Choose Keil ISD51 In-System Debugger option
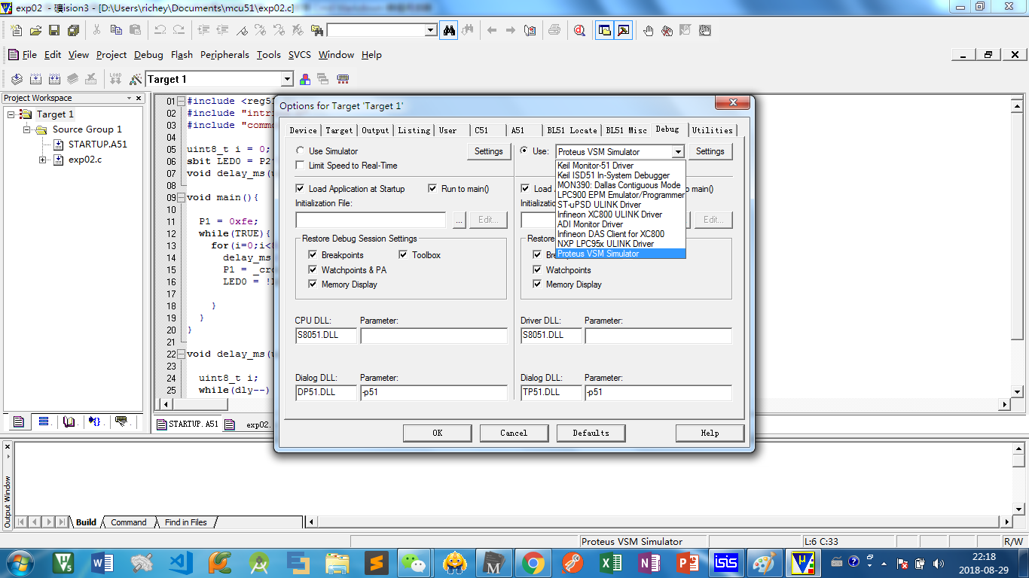 [621, 175]
